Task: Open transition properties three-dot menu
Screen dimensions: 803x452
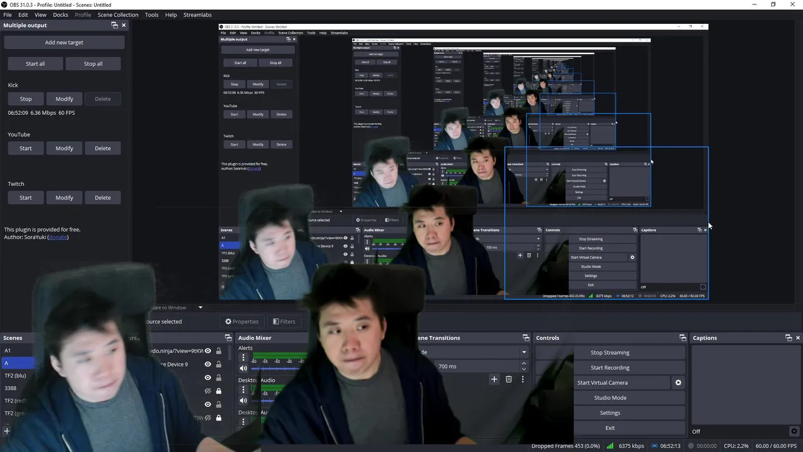Action: [x=523, y=379]
